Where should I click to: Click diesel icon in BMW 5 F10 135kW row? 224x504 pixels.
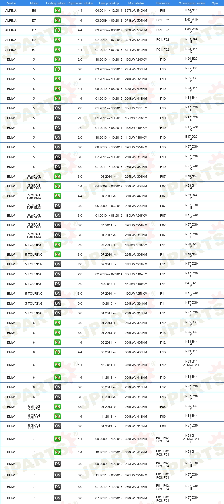pyautogui.click(x=57, y=128)
